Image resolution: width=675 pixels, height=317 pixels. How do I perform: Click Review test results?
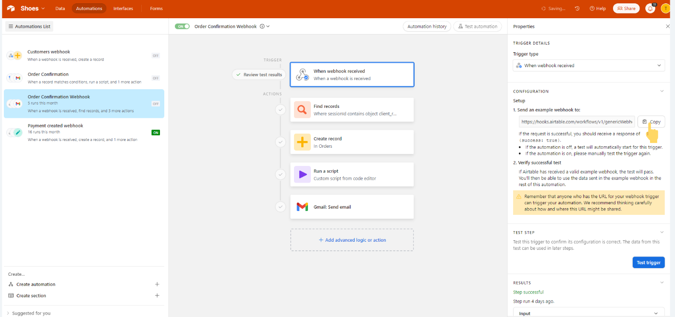coord(259,75)
